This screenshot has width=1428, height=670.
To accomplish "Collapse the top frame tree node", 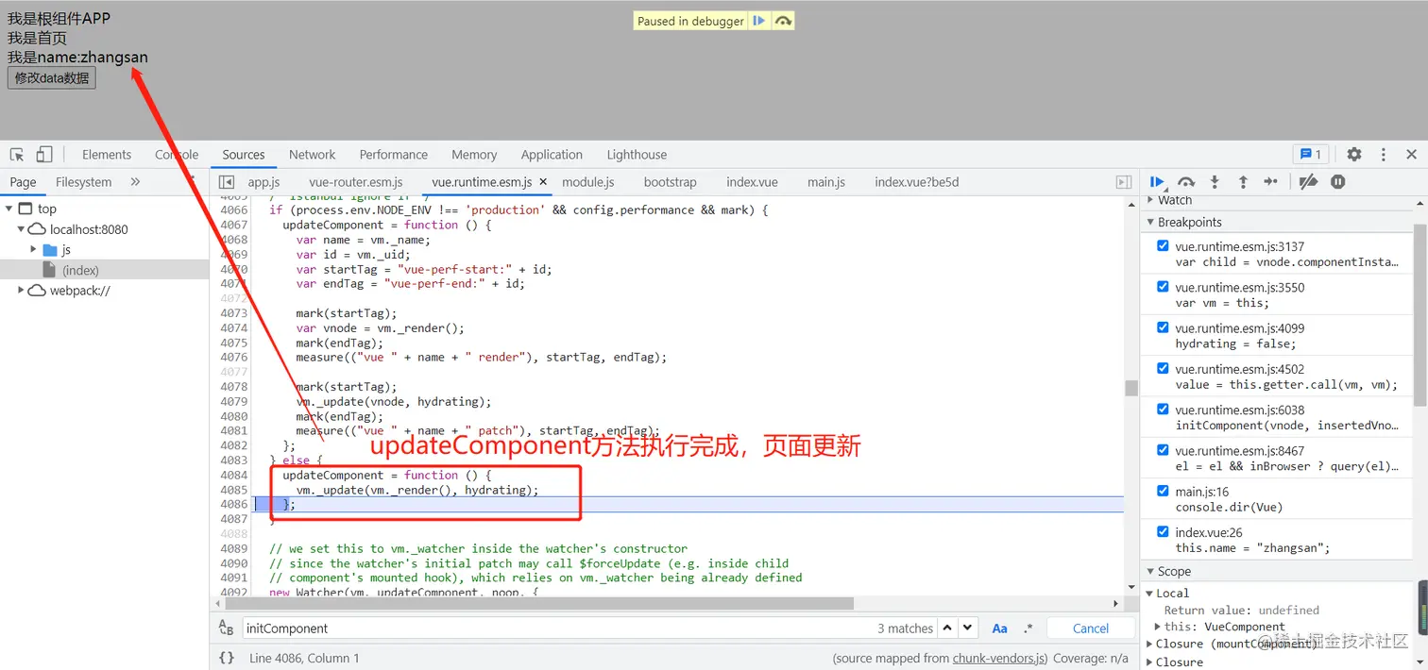I will [8, 209].
